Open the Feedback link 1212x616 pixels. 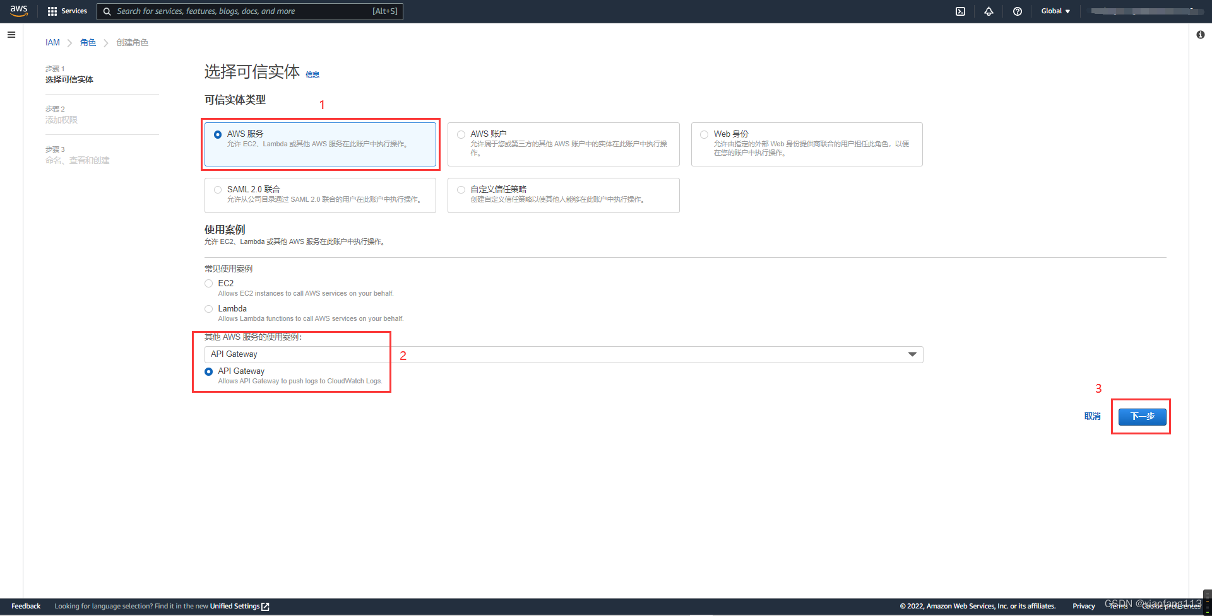[x=26, y=607]
